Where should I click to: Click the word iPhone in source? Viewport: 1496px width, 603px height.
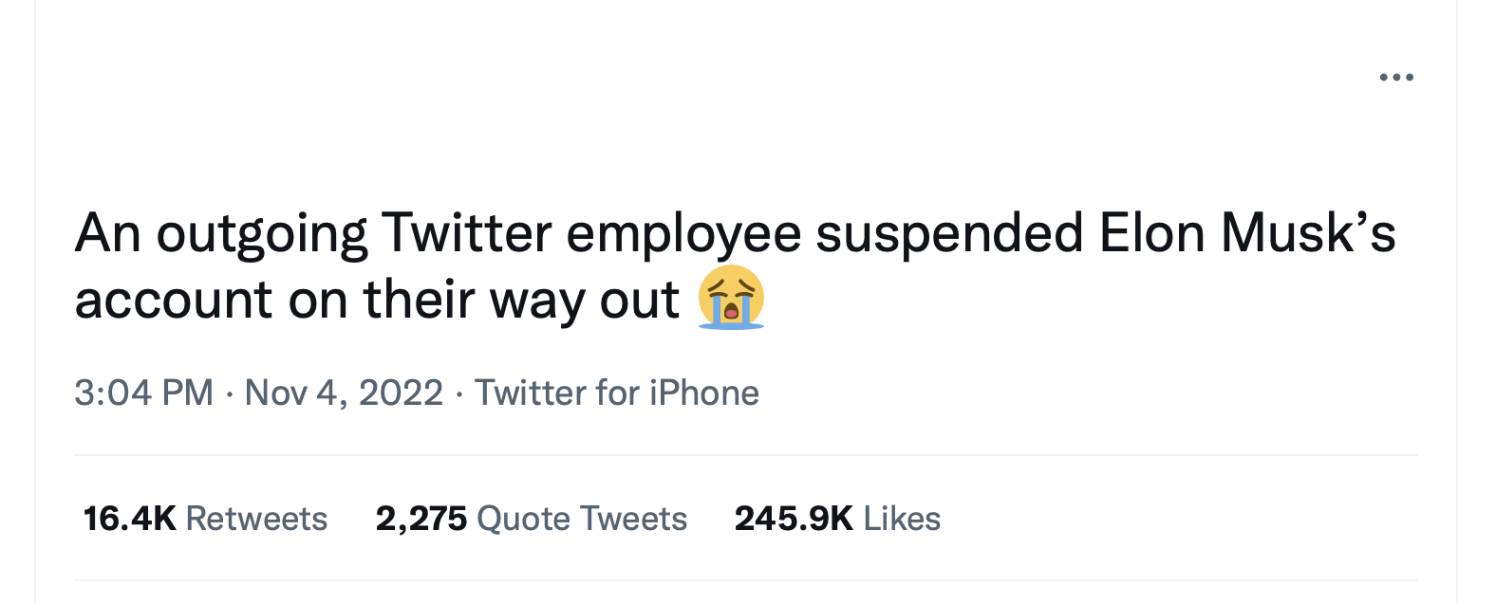click(704, 393)
